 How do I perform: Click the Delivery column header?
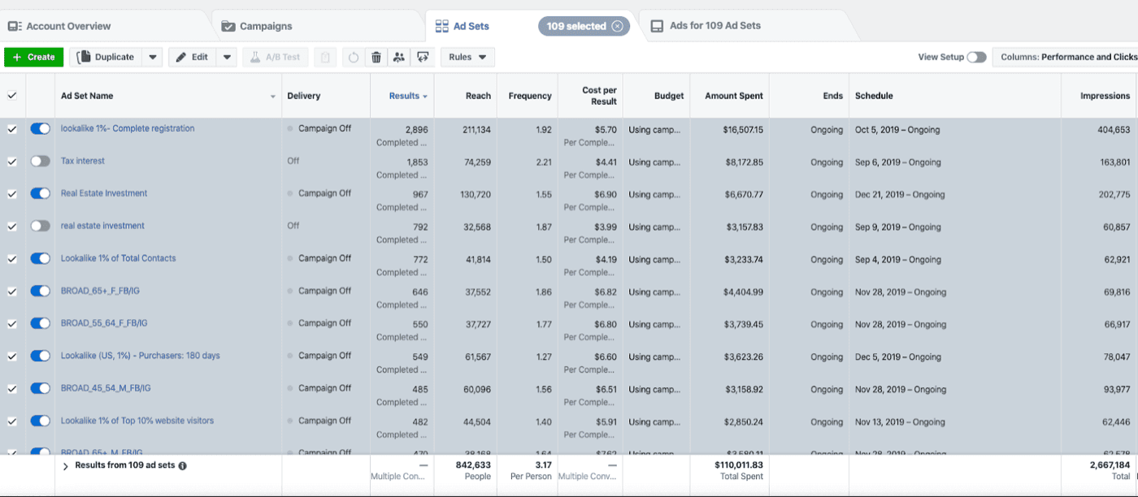[304, 96]
